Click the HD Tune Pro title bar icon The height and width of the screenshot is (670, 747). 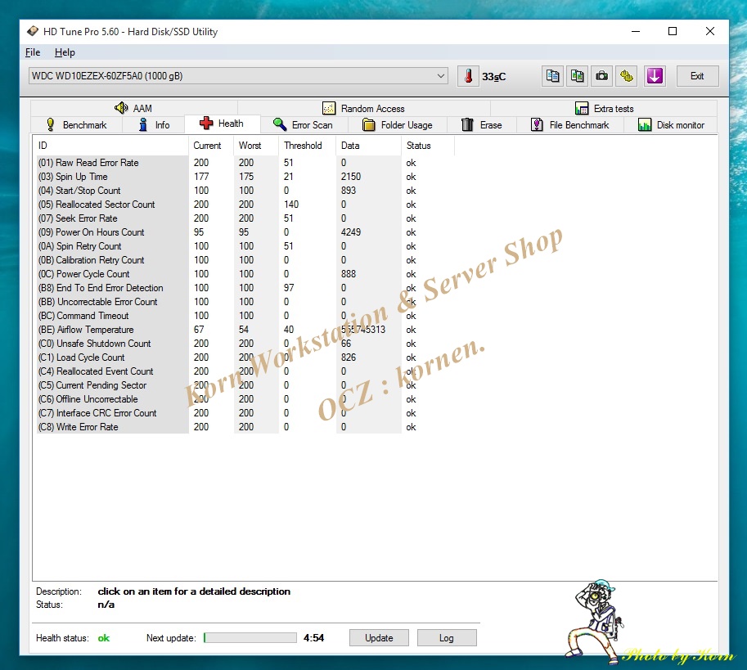(x=33, y=31)
